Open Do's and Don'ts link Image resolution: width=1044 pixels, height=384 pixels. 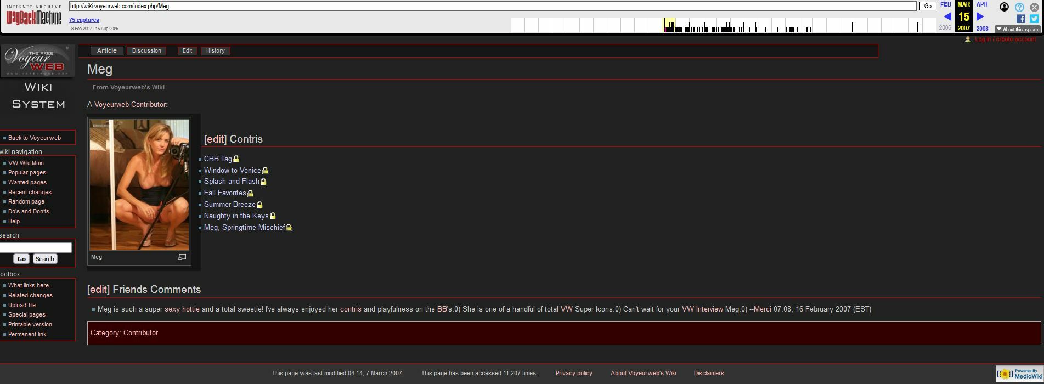point(29,211)
